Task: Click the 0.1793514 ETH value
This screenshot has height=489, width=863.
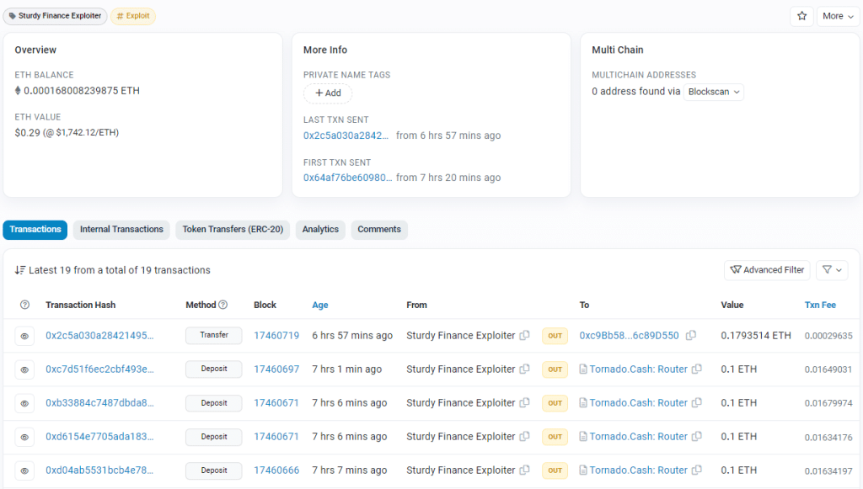Action: (x=756, y=335)
